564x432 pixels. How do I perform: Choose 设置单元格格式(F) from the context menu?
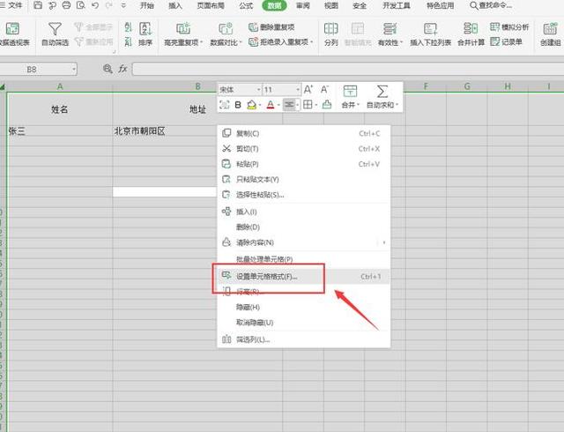[x=304, y=277]
